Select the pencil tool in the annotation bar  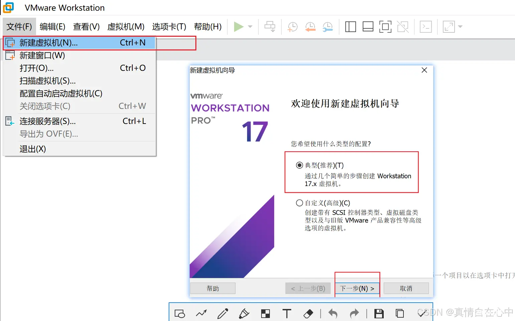(222, 314)
